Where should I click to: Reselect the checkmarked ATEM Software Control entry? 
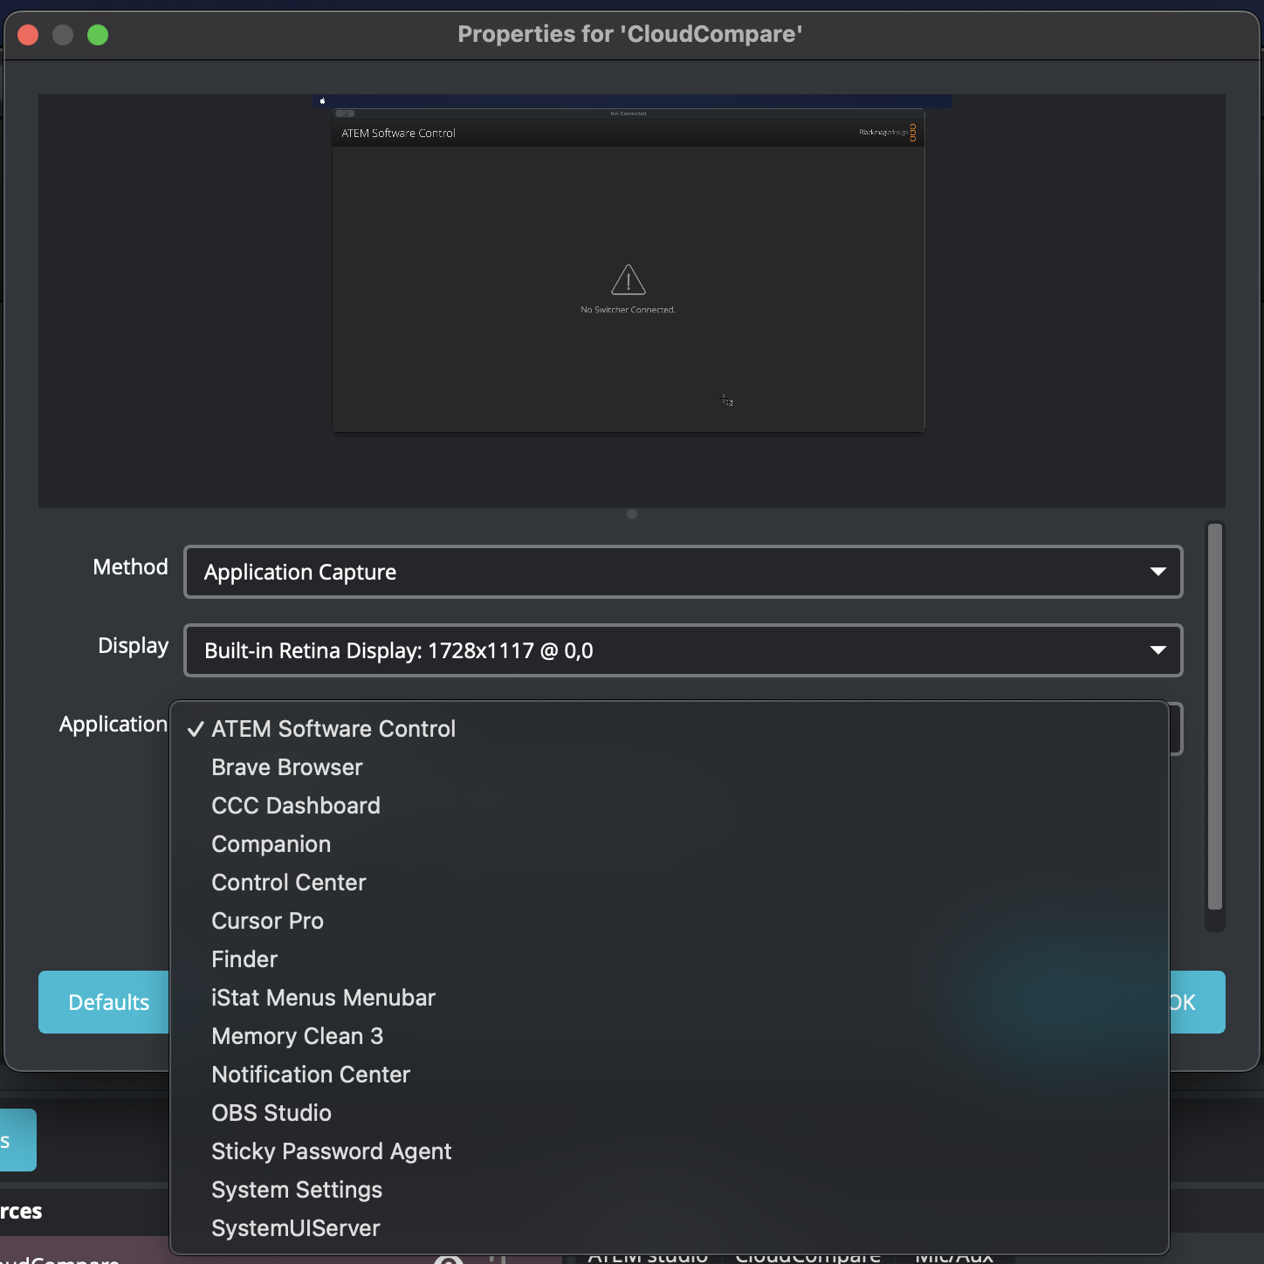tap(333, 728)
